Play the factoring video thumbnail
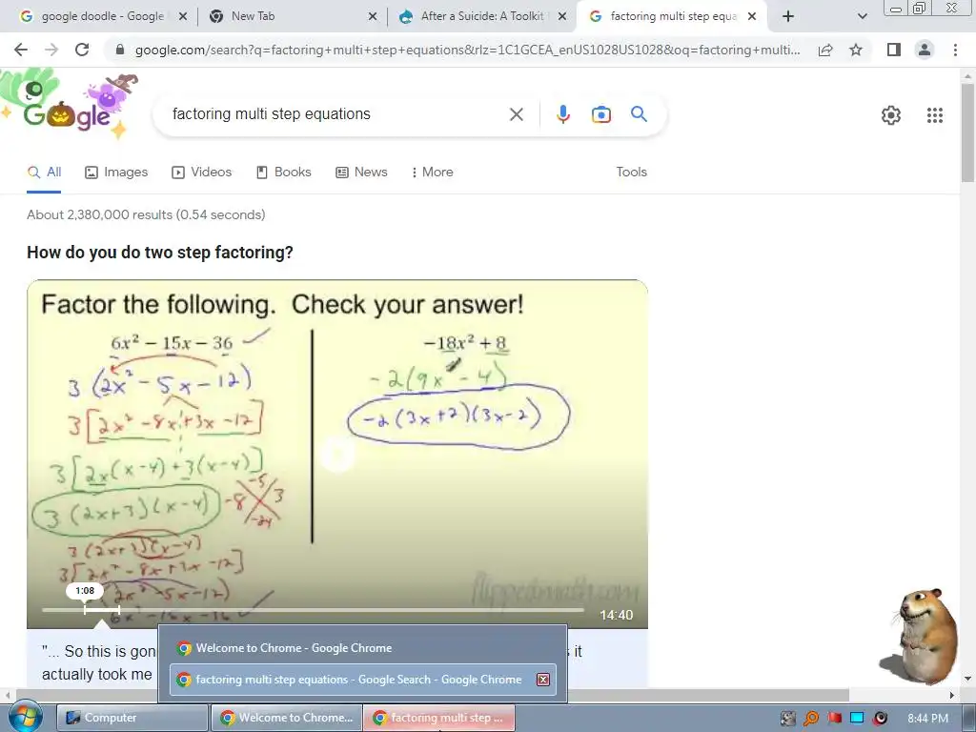The image size is (976, 732). pos(337,455)
